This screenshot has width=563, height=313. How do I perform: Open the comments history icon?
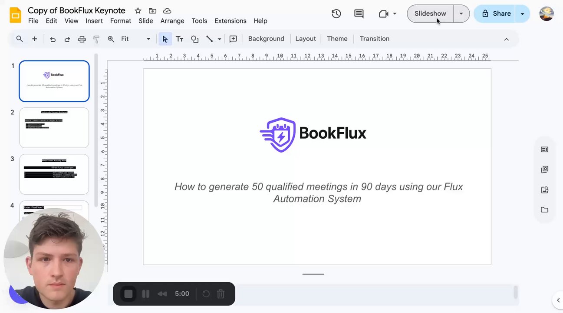pos(359,13)
